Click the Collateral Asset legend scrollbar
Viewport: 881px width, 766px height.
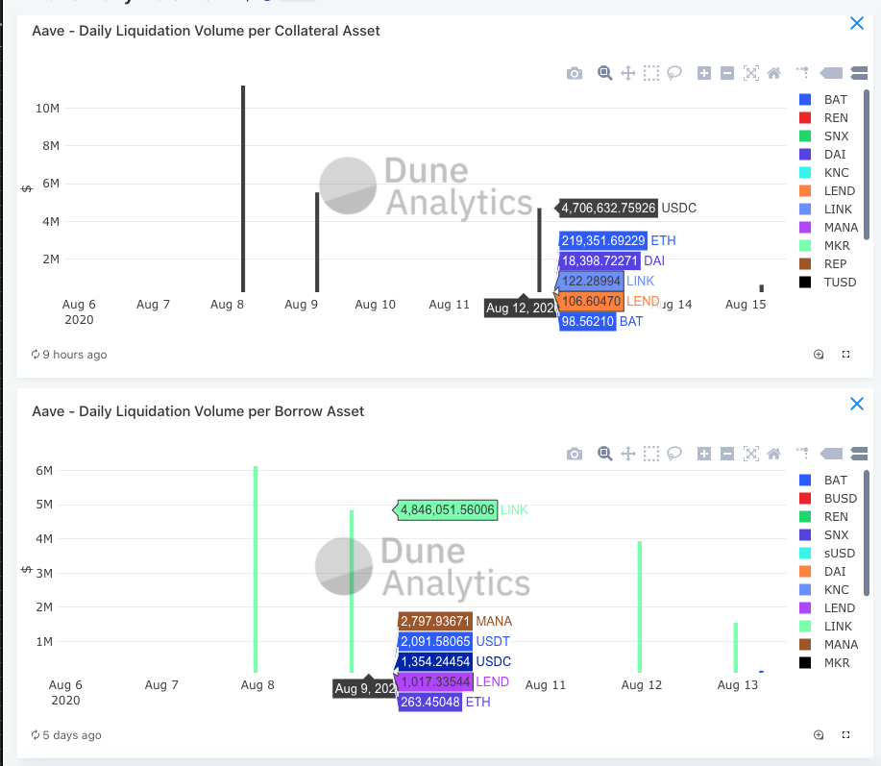coord(867,164)
